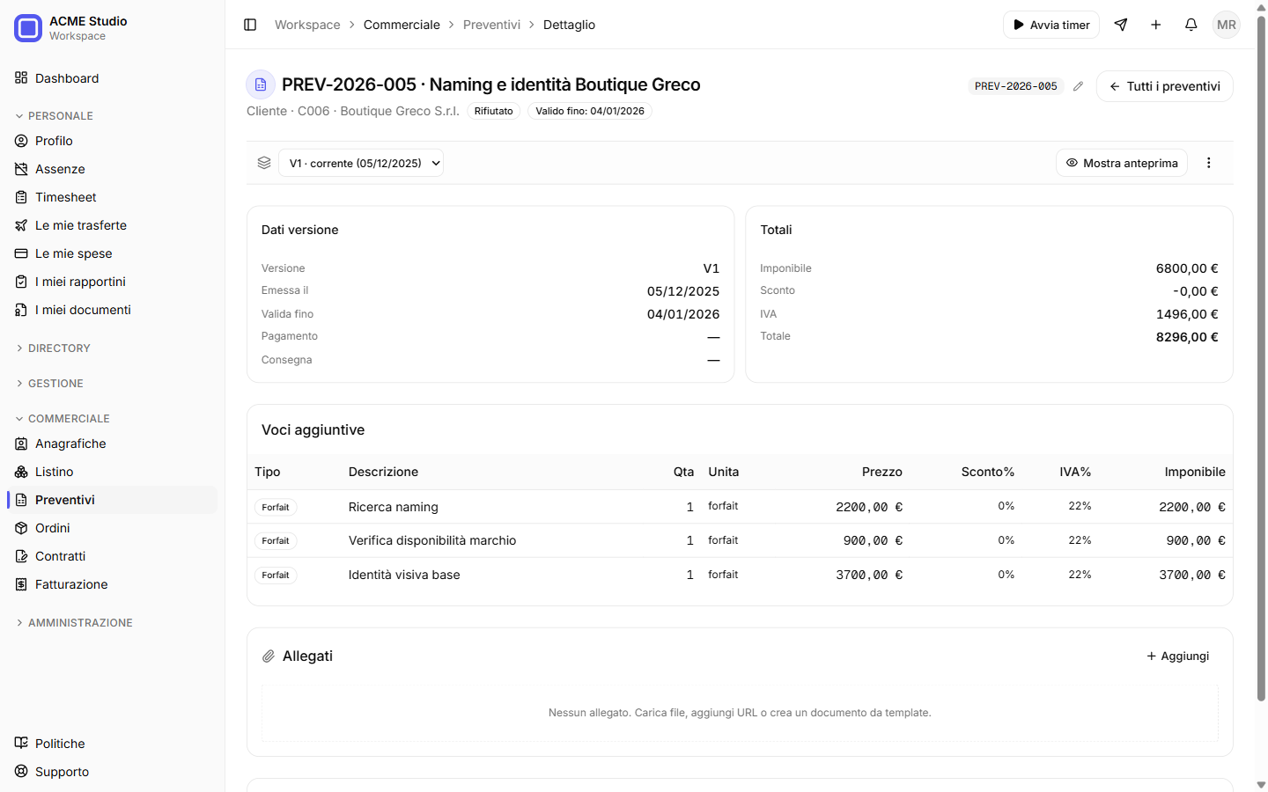
Task: Click the version layers icon
Action: point(264,163)
